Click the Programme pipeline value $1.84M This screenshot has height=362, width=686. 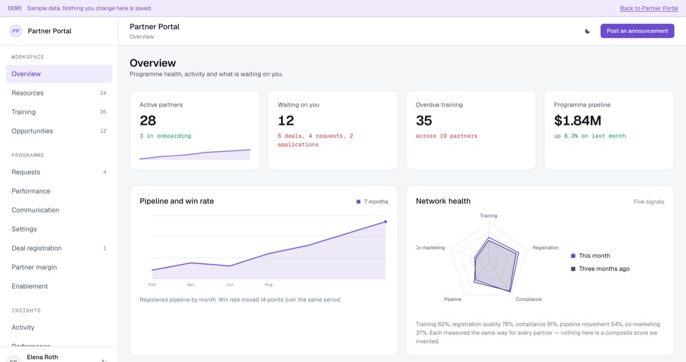[578, 121]
